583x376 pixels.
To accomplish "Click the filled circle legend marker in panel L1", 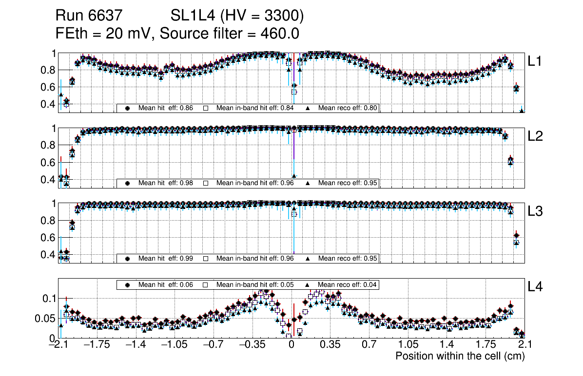I will click(x=128, y=108).
